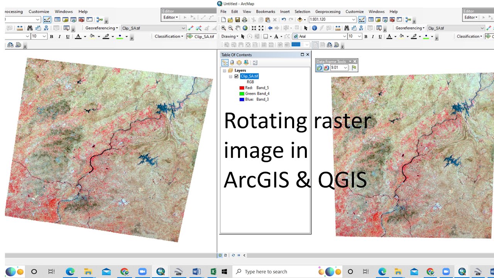Toggle Underline in left window toolbar
This screenshot has width=494, height=278.
point(68,36)
